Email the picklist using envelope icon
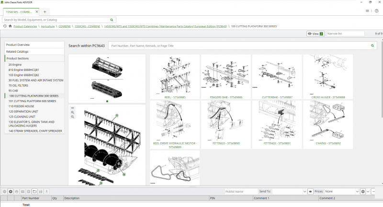383x207 pixels. 23,191
